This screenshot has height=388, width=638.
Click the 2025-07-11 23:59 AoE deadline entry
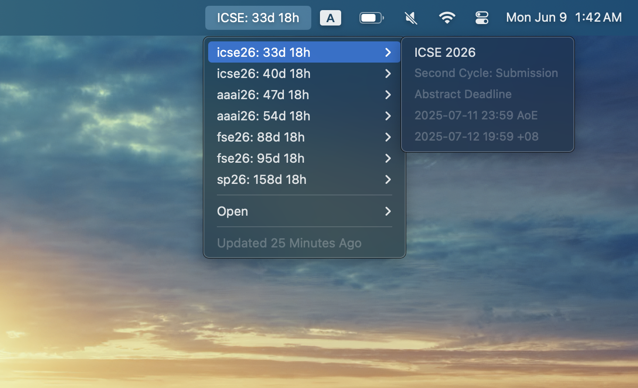pos(476,115)
